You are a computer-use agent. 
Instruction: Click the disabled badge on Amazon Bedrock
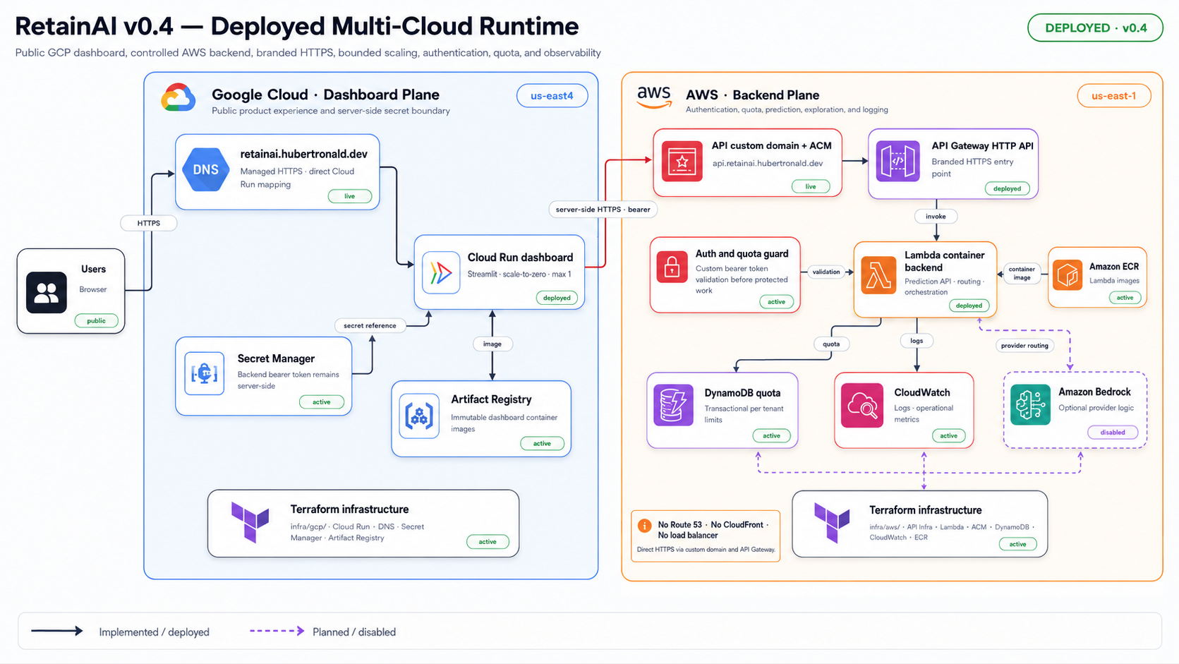pos(1113,433)
